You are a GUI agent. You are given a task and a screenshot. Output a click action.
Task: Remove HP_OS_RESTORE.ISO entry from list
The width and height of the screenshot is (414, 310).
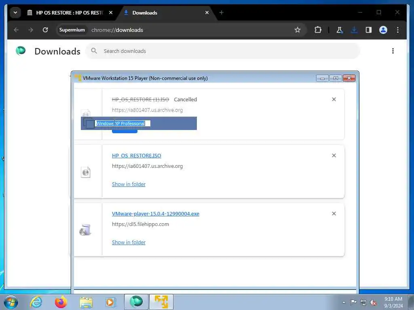[x=334, y=155]
